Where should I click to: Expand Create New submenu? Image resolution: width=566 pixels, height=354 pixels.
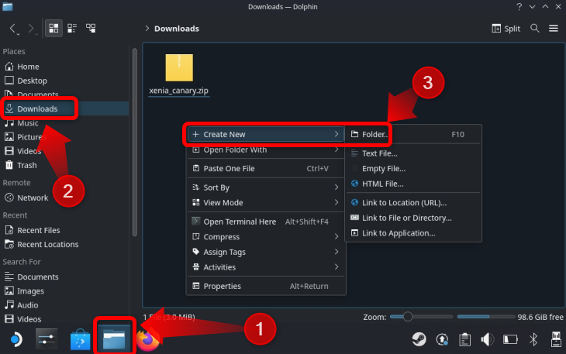pos(266,134)
